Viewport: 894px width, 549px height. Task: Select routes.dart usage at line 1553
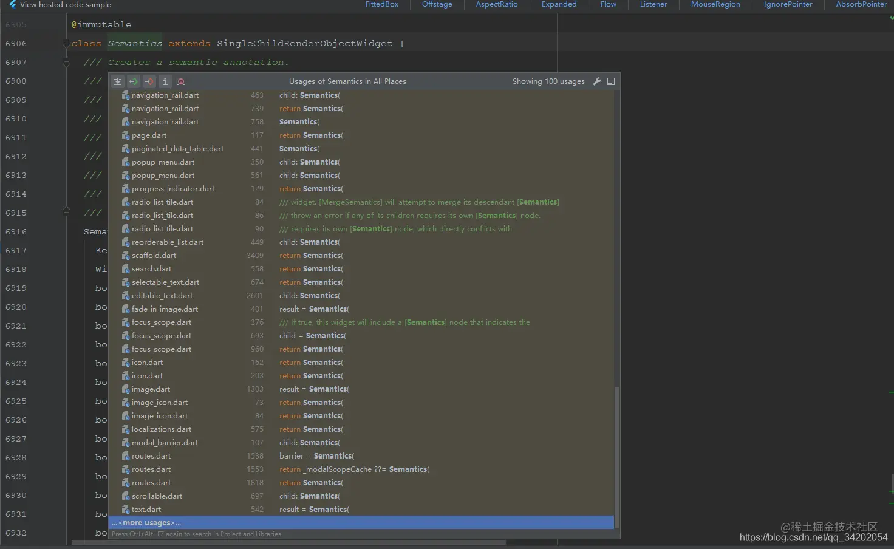(361, 469)
